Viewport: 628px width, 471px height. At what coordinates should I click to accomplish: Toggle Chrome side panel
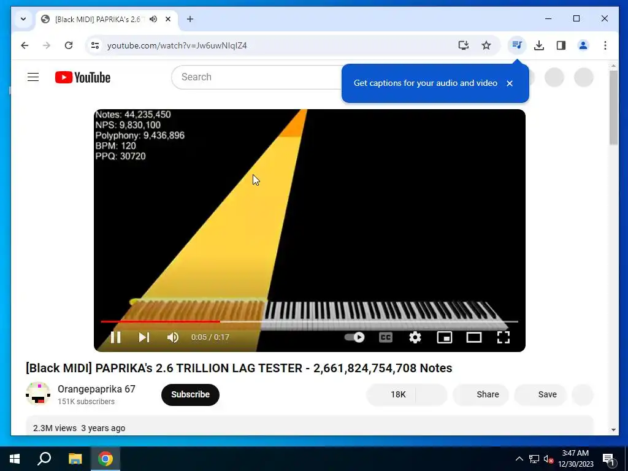click(x=561, y=45)
